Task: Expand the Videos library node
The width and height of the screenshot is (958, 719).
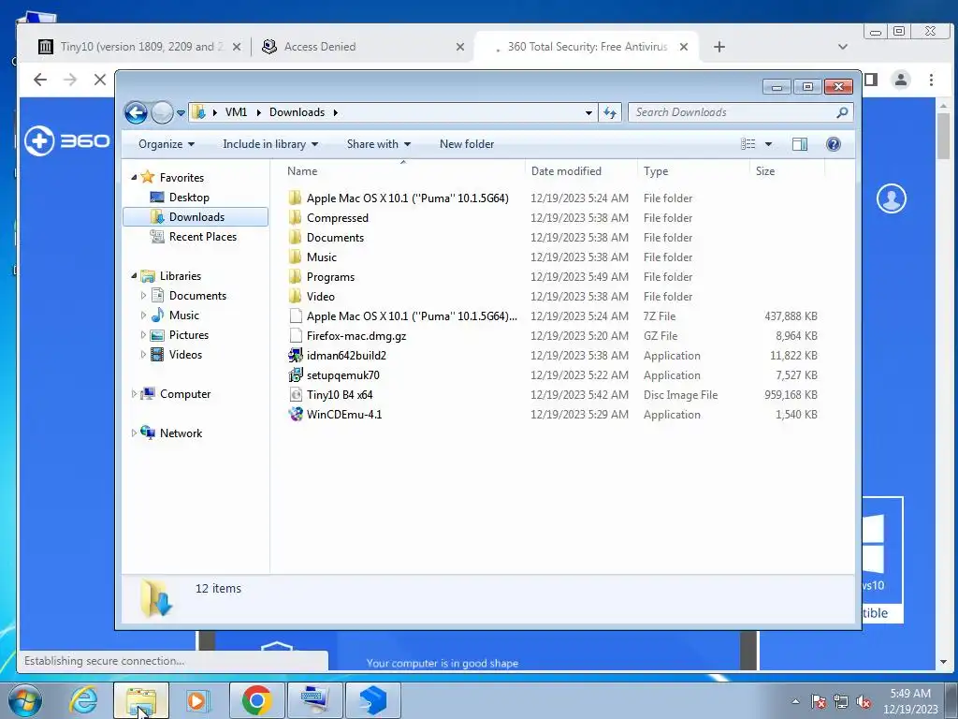Action: [x=143, y=355]
